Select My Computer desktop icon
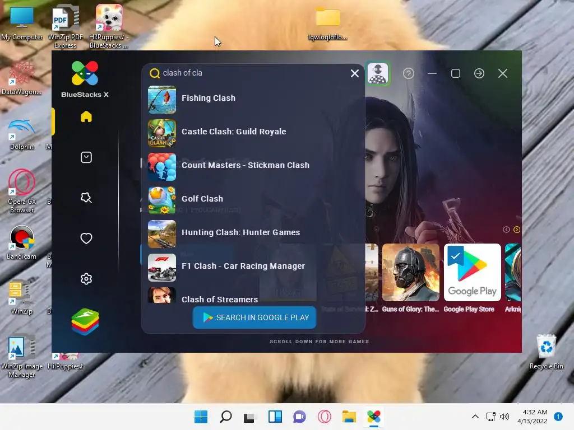The width and height of the screenshot is (574, 430). coord(22,22)
